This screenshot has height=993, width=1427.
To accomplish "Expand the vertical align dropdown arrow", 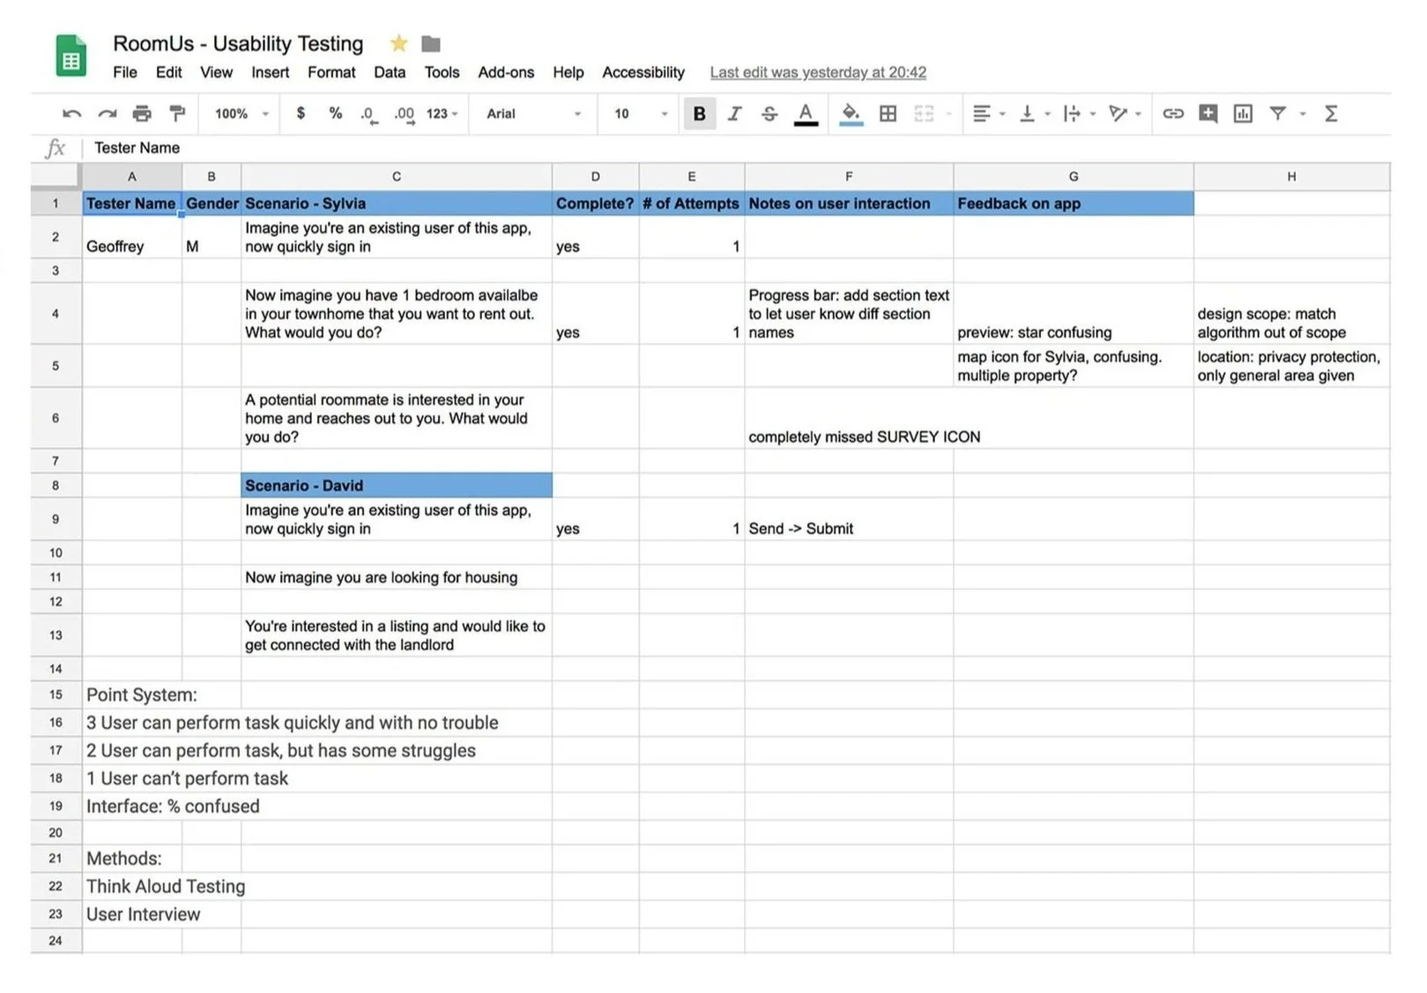I will pyautogui.click(x=1048, y=115).
